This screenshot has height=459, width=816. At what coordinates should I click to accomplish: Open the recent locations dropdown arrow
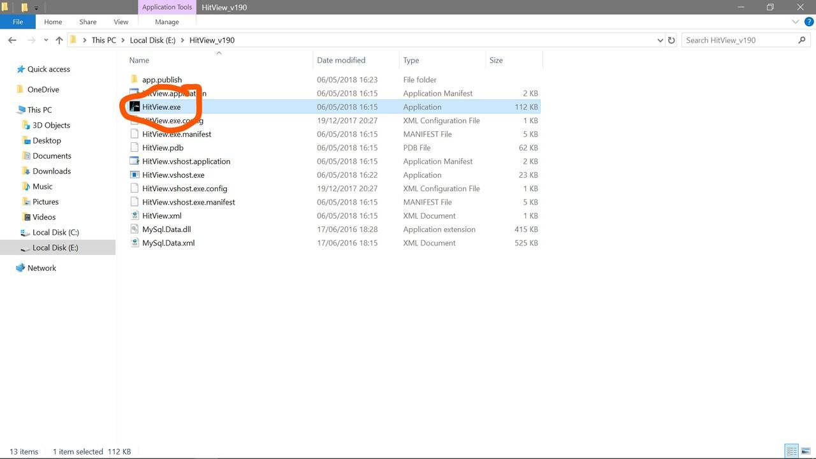tap(46, 40)
